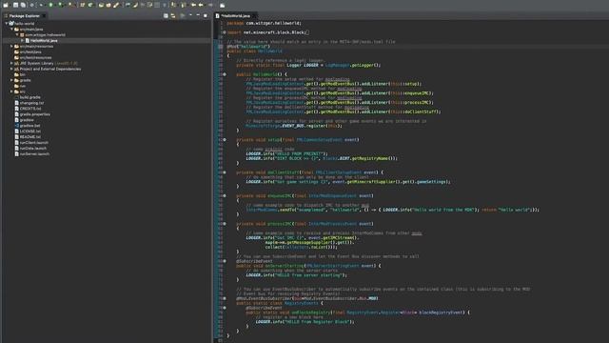Viewport: 609px width, 343px height.
Task: Select the run folder
Action: [x=20, y=86]
